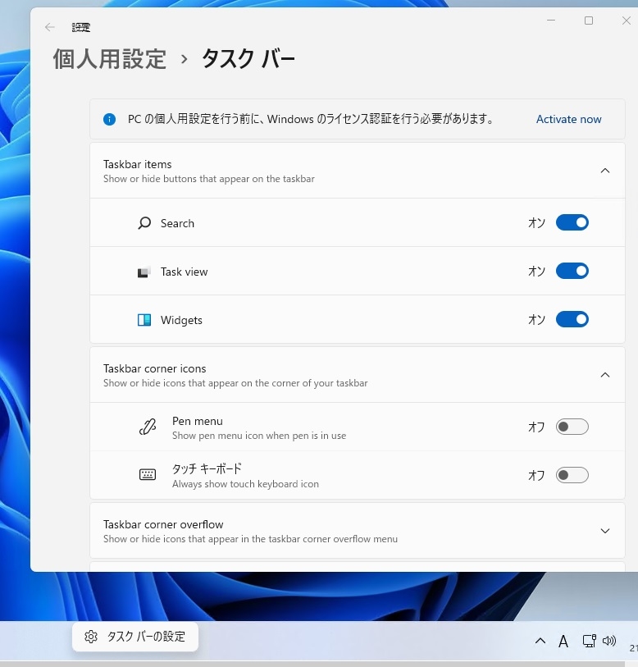Click the IME 'A' input indicator
638x667 pixels.
(x=563, y=641)
